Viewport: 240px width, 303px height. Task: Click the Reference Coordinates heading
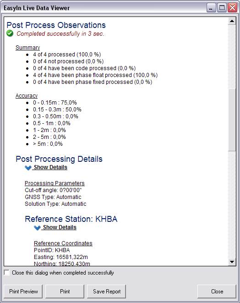click(63, 243)
